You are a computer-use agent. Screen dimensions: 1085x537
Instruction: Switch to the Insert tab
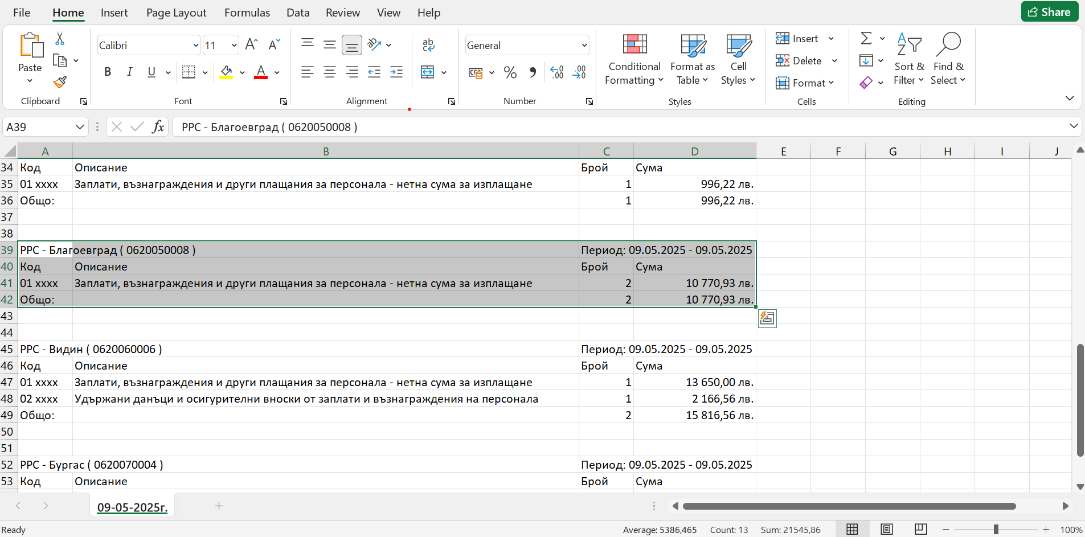114,13
